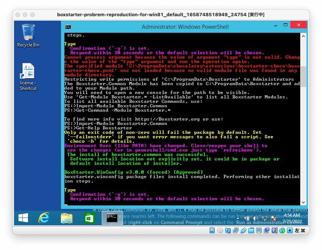Open the PowerShell window system menu icon
The image size is (322, 250).
tap(68, 27)
